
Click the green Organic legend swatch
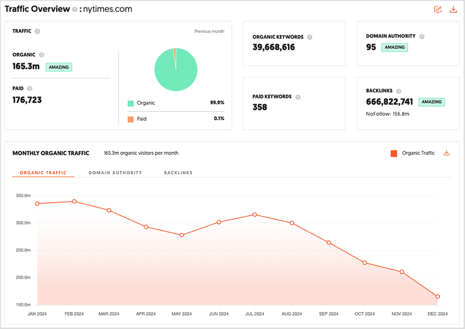pos(131,103)
